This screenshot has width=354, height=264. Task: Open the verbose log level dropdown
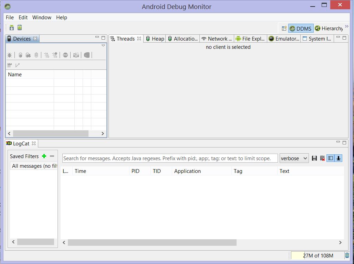294,158
